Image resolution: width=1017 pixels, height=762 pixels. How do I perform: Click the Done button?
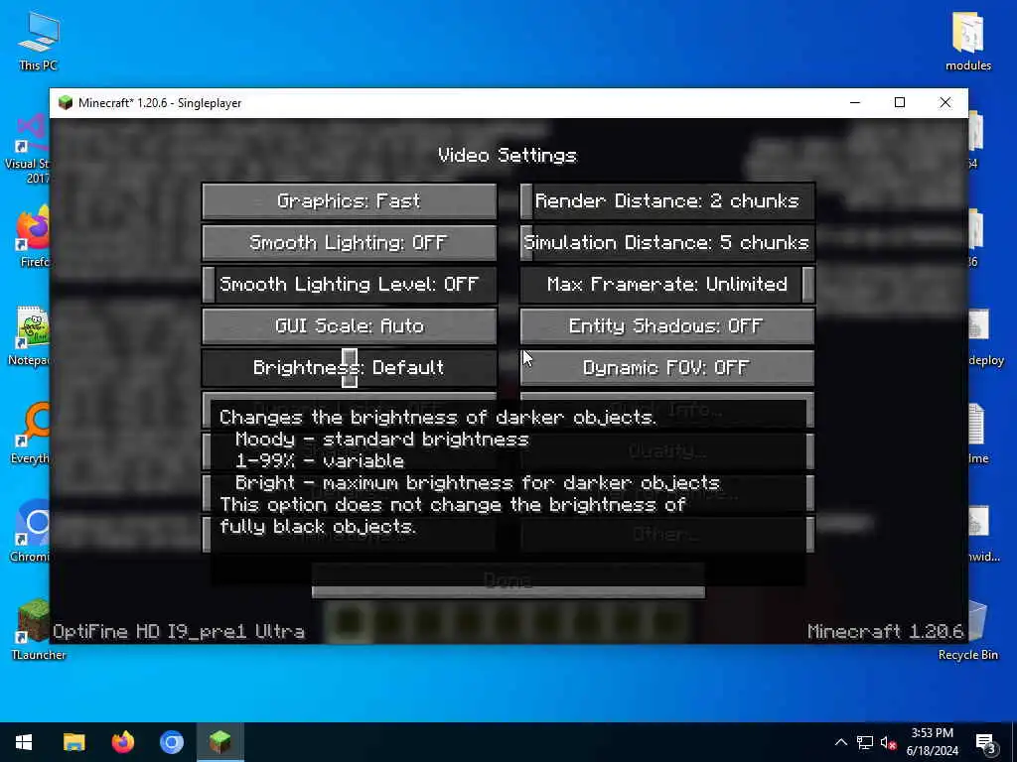(x=508, y=579)
